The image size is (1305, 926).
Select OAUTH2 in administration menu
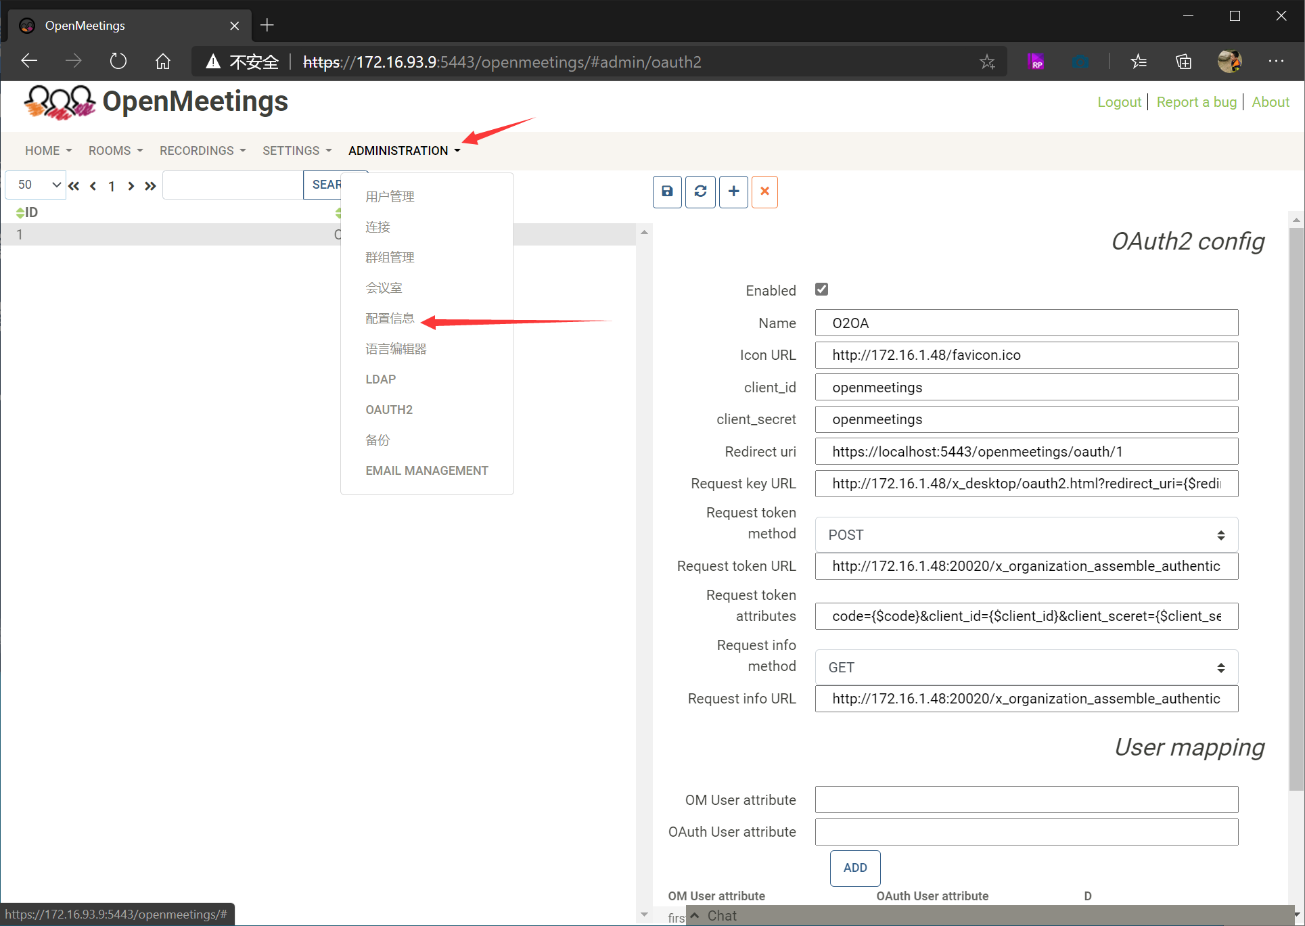pos(389,410)
